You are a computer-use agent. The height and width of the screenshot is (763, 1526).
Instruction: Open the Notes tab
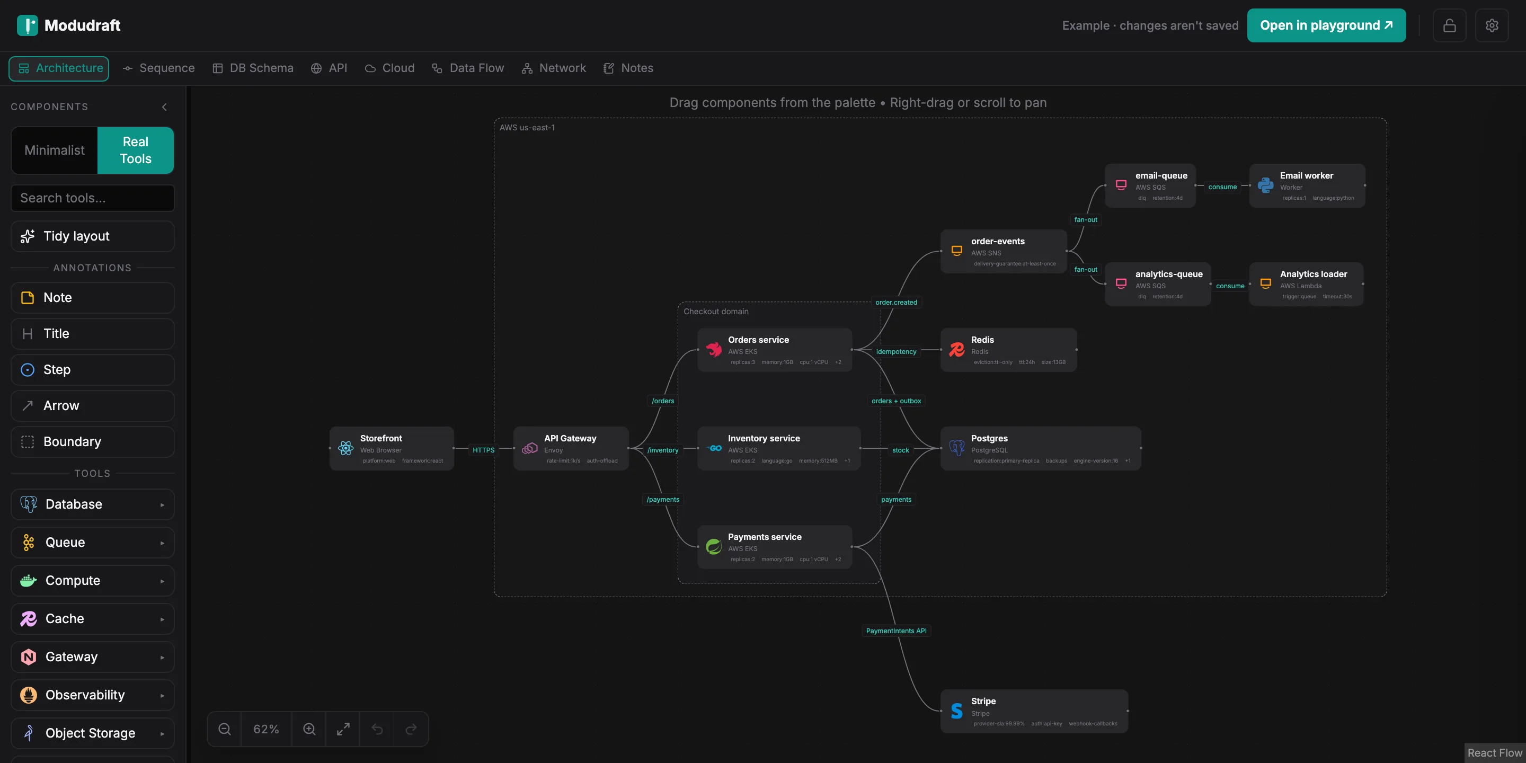pyautogui.click(x=628, y=68)
